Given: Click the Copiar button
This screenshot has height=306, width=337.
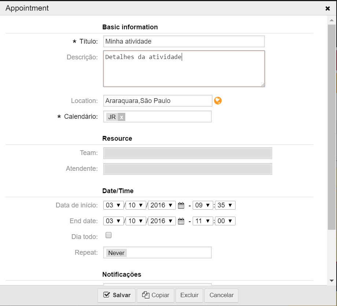Looking at the screenshot, I should pos(155,295).
